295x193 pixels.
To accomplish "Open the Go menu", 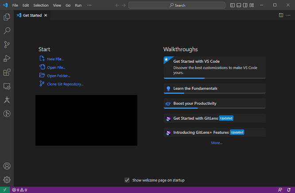I will point(68,5).
